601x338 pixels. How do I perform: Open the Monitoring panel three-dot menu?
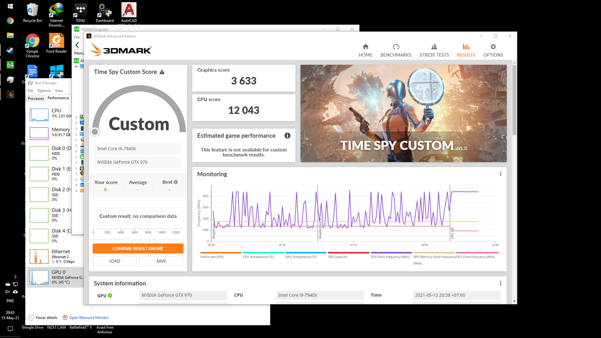501,174
